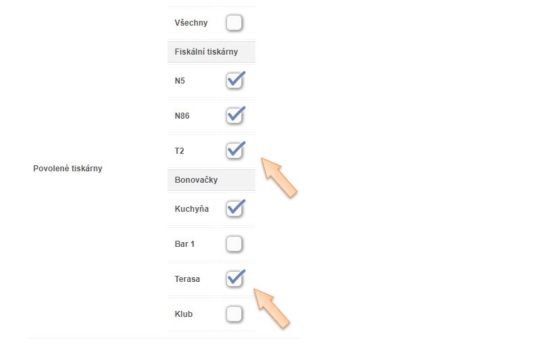Viewport: 556px width, 350px height.
Task: Select the Kuchyňa label text
Action: (x=191, y=209)
